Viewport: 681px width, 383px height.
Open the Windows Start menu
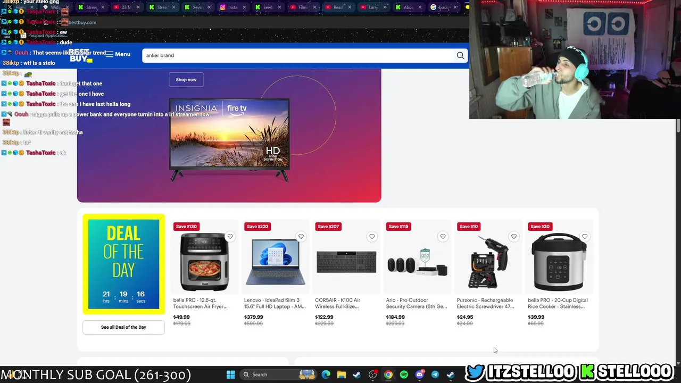[230, 374]
